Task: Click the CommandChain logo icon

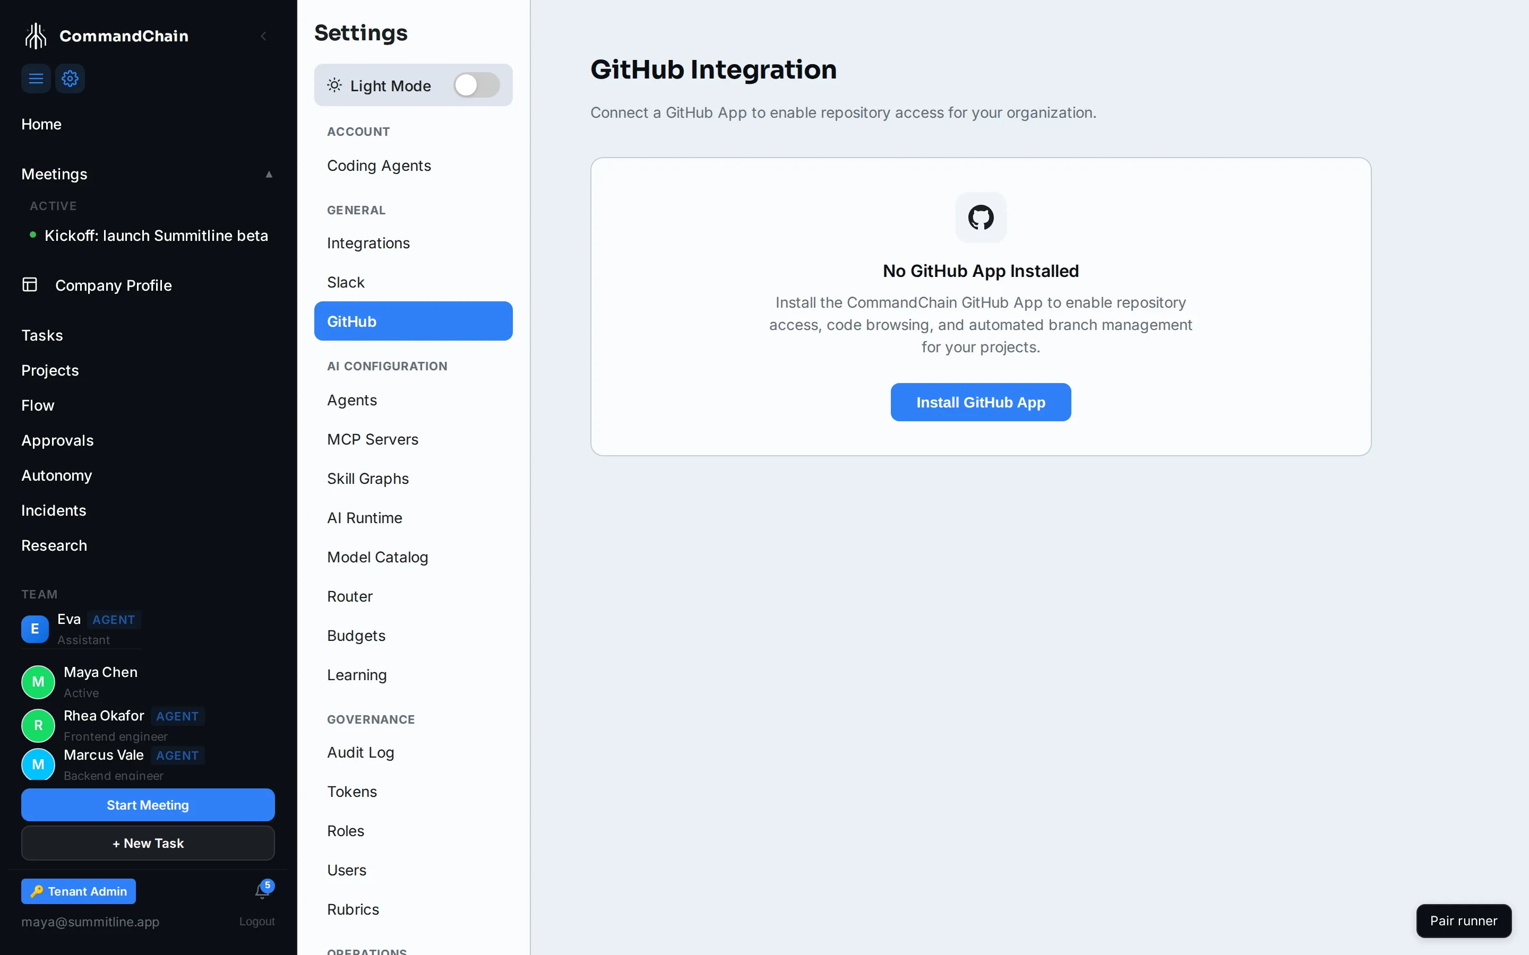Action: click(36, 36)
